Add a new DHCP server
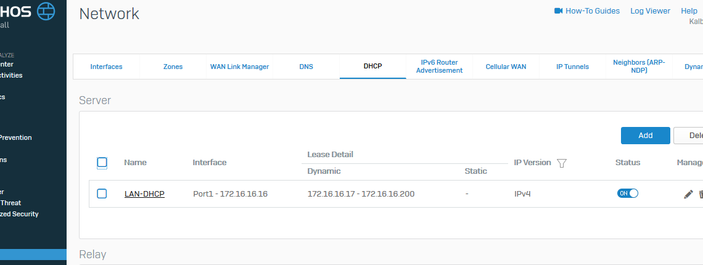This screenshot has width=703, height=265. click(x=645, y=136)
